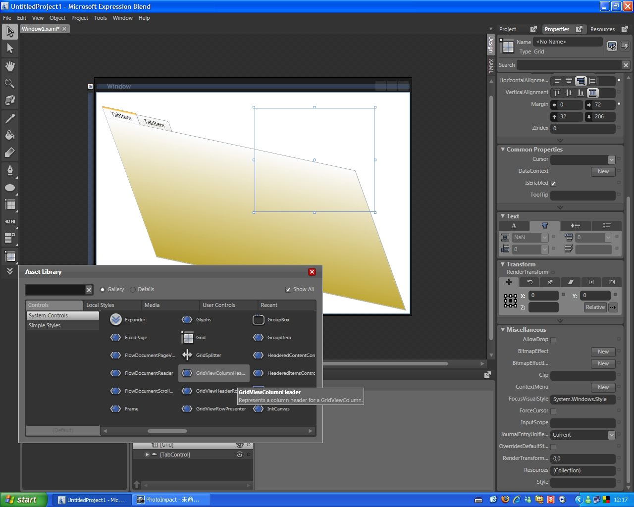Choose the Zoom magnifier tool
The height and width of the screenshot is (507, 634).
coord(10,83)
